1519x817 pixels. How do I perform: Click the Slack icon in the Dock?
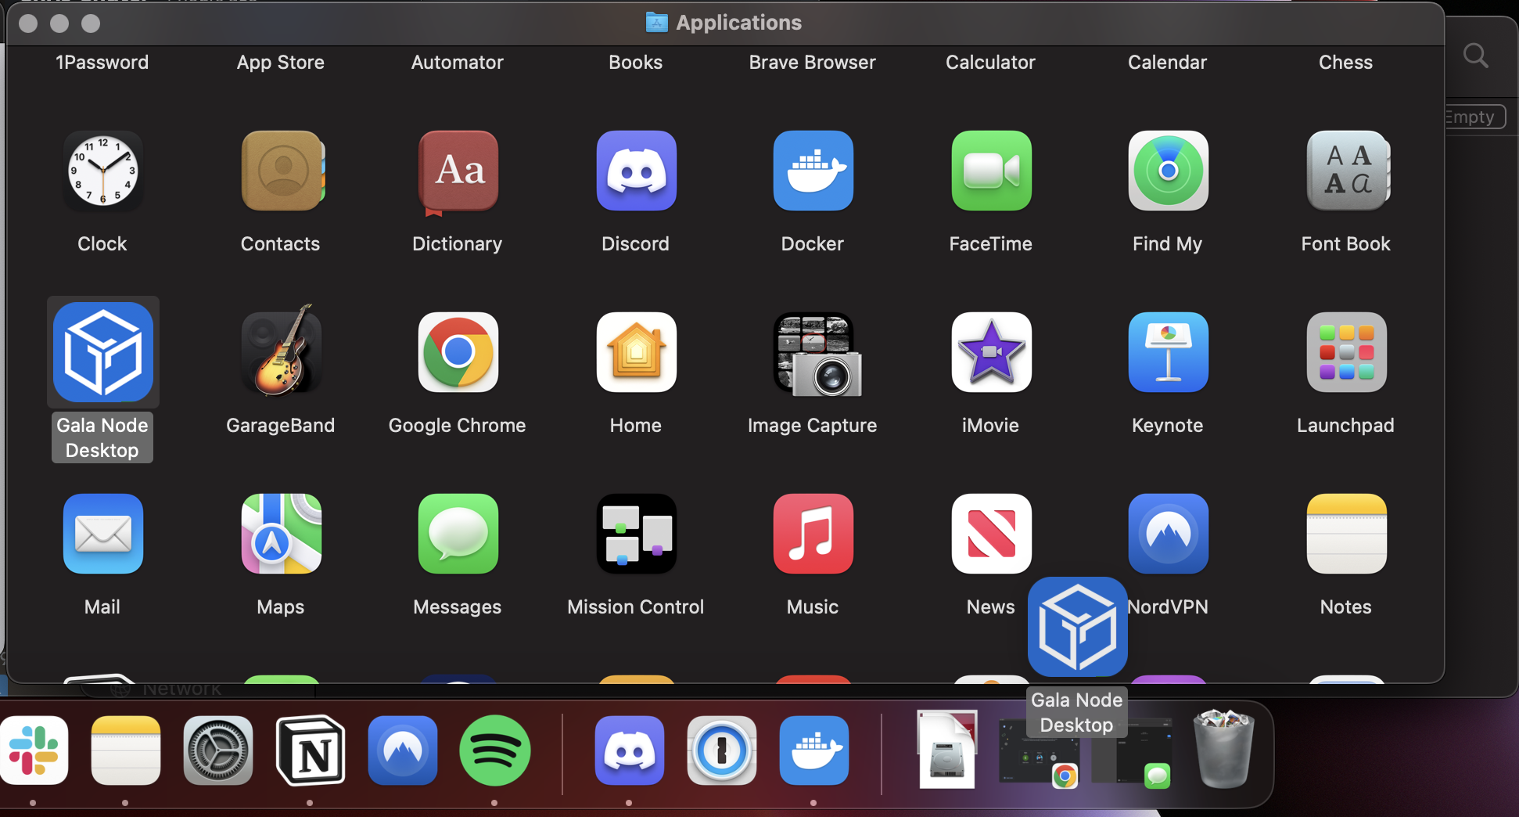(34, 750)
